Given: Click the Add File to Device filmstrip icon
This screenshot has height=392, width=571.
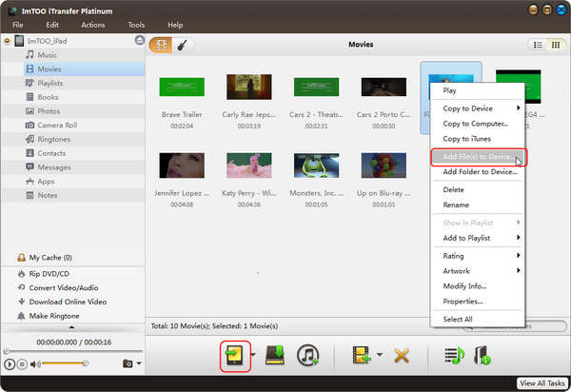Looking at the screenshot, I should click(x=362, y=355).
